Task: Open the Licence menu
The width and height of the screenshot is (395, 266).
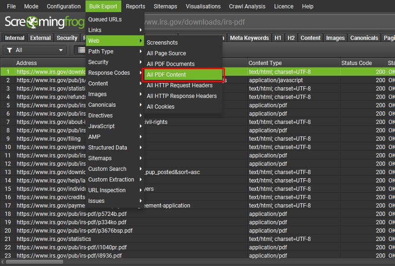Action: pyautogui.click(x=283, y=6)
